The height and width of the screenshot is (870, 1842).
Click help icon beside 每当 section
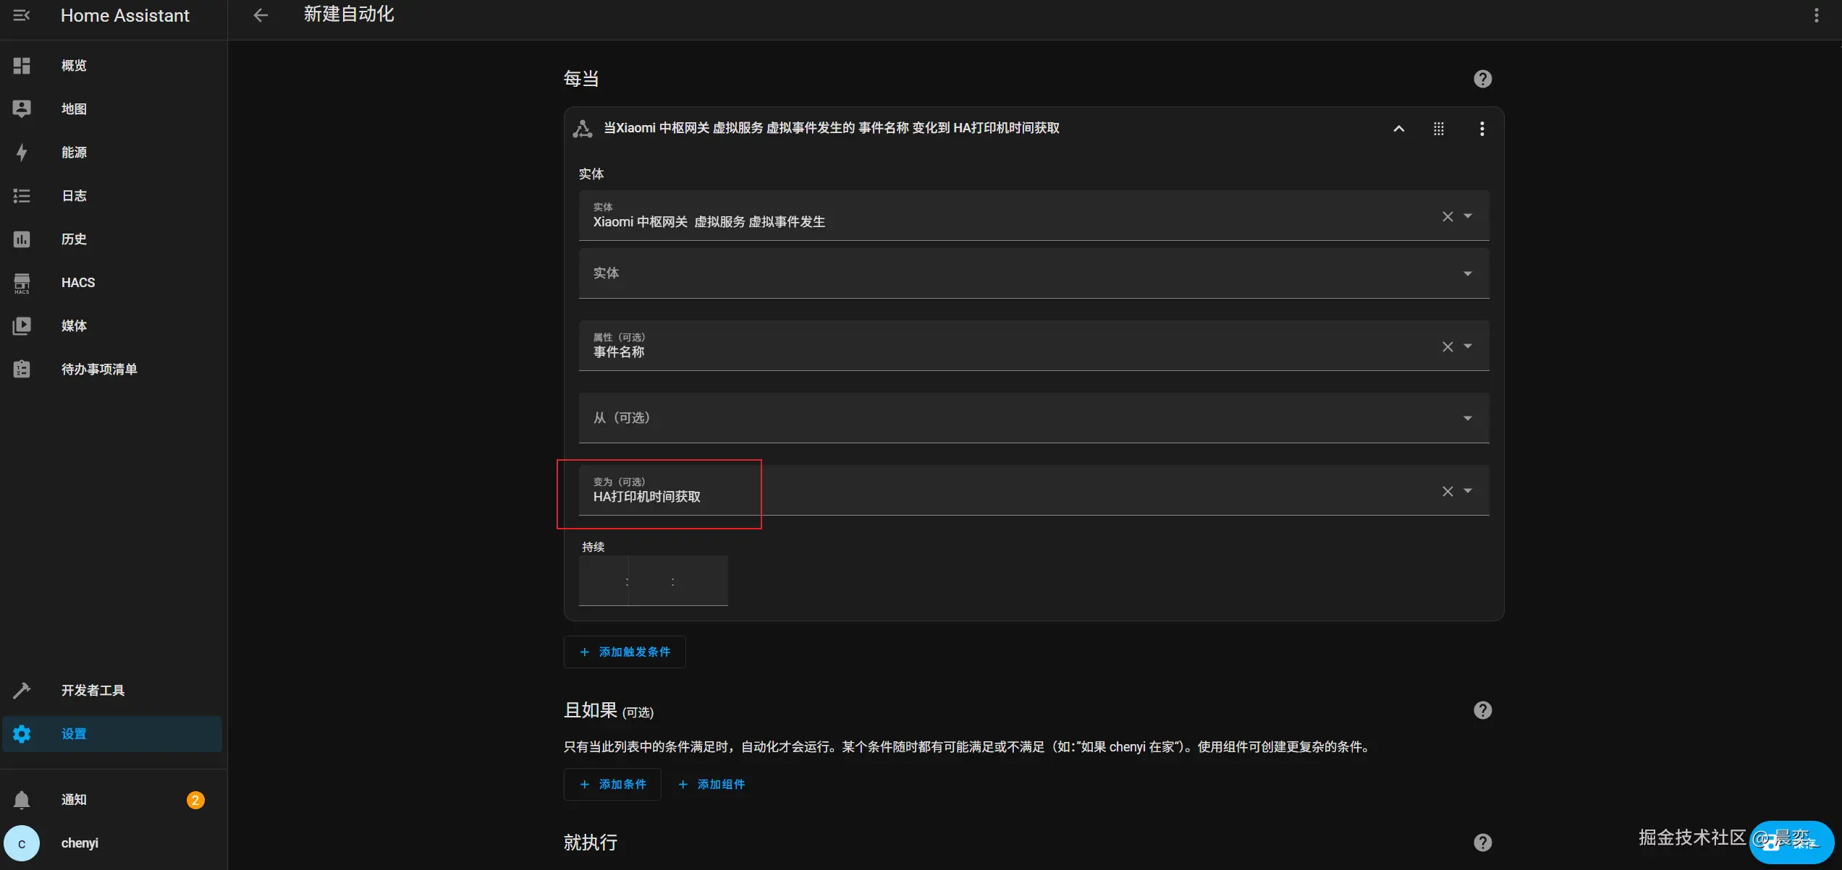[1482, 79]
